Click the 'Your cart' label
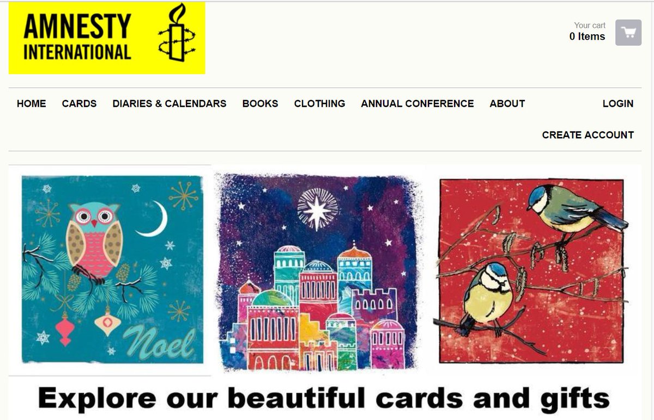The width and height of the screenshot is (654, 420). tap(590, 25)
